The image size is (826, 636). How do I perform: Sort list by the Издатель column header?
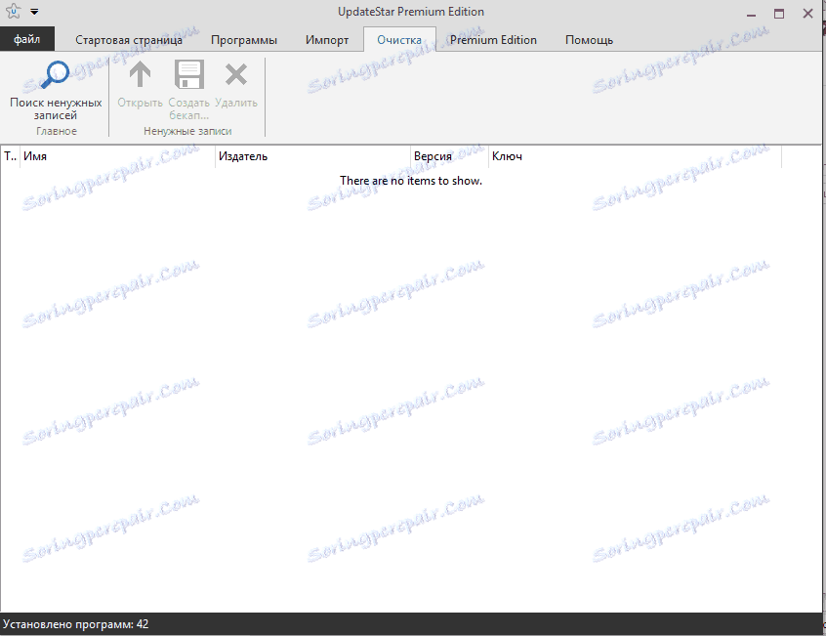point(312,156)
